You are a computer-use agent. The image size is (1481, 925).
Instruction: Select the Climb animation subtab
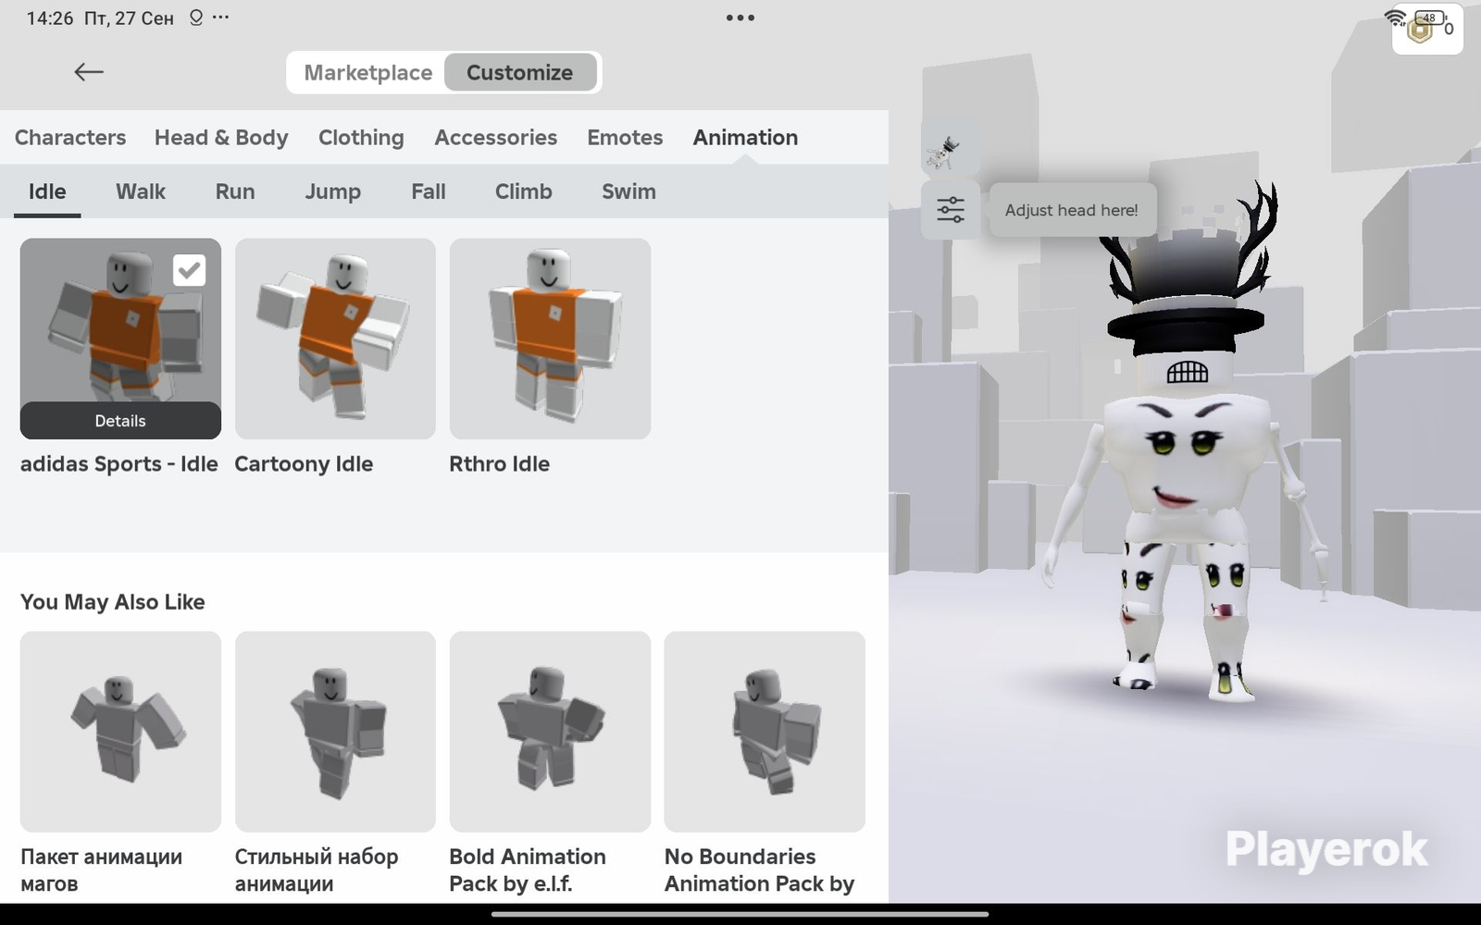pos(524,191)
